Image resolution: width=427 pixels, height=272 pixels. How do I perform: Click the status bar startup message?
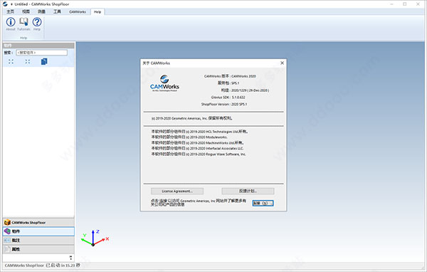point(43,265)
